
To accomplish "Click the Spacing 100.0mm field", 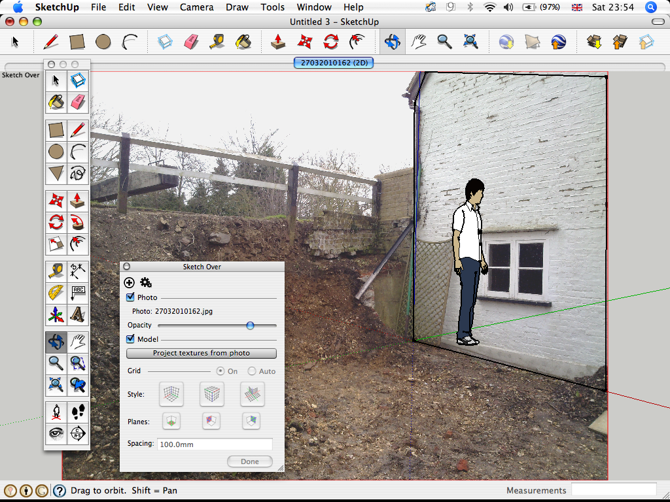I will point(215,444).
